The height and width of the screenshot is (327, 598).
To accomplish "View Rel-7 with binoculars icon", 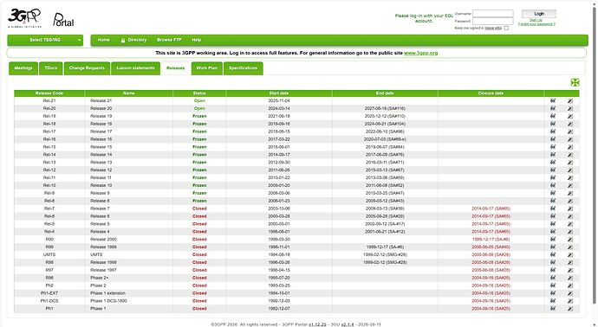I will [553, 208].
